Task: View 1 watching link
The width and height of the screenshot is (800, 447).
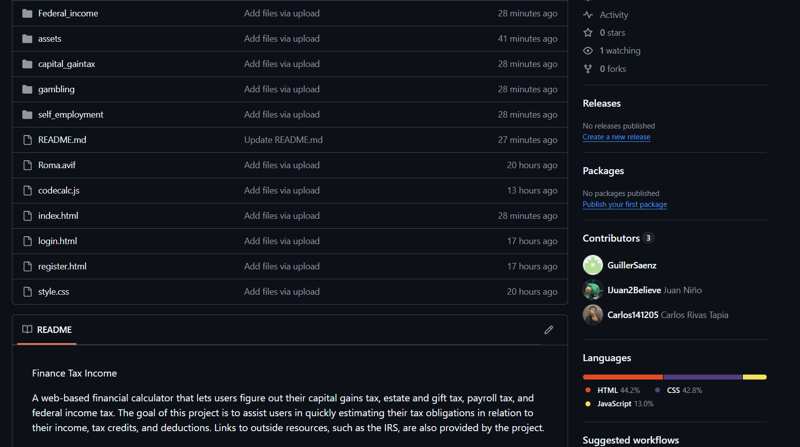Action: click(x=620, y=51)
